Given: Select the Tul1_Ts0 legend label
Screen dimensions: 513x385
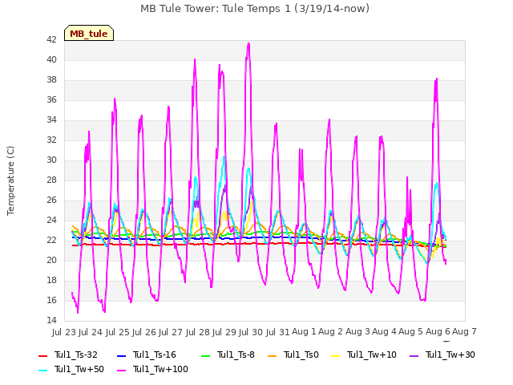Looking at the screenshot, I should point(301,355).
